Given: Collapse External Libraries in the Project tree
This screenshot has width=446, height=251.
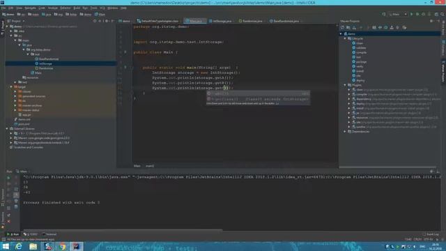Looking at the screenshot, I should click(7, 128).
